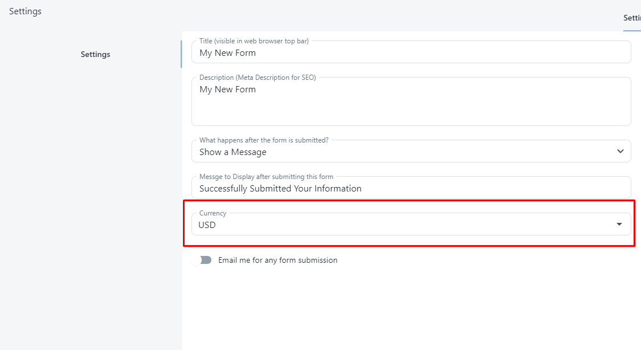Viewport: 641px width, 350px height.
Task: Click the Settings page heading
Action: coord(25,11)
